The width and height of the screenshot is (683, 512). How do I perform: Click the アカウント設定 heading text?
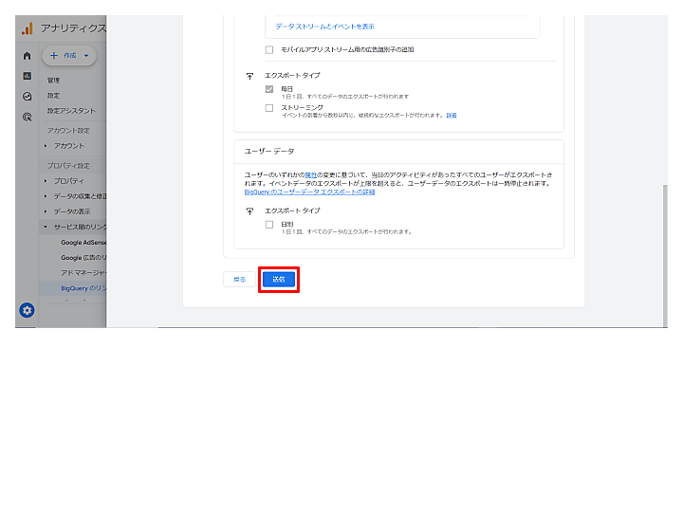point(68,130)
